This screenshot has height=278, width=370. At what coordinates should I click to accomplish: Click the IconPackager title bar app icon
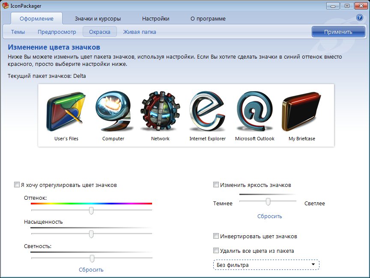pos(6,6)
